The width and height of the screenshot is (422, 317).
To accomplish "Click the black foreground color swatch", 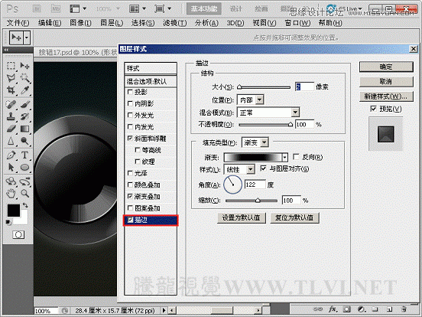I will [13, 211].
